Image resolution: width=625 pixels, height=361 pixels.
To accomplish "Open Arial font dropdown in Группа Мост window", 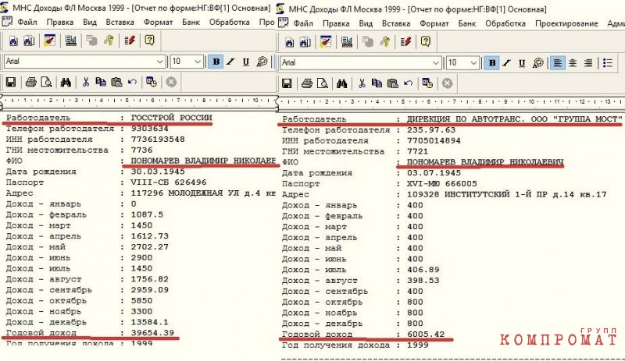I will pyautogui.click(x=435, y=63).
